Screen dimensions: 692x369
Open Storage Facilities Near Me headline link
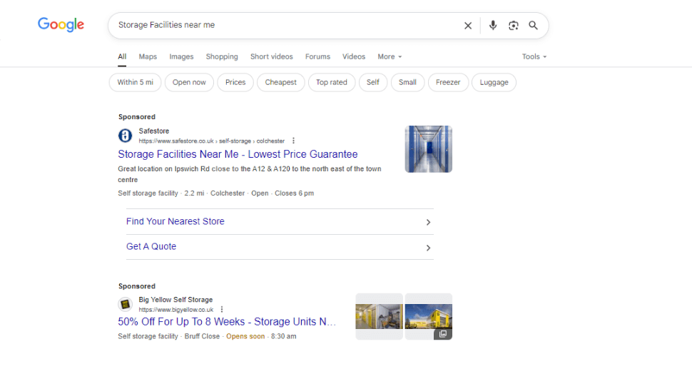(238, 154)
